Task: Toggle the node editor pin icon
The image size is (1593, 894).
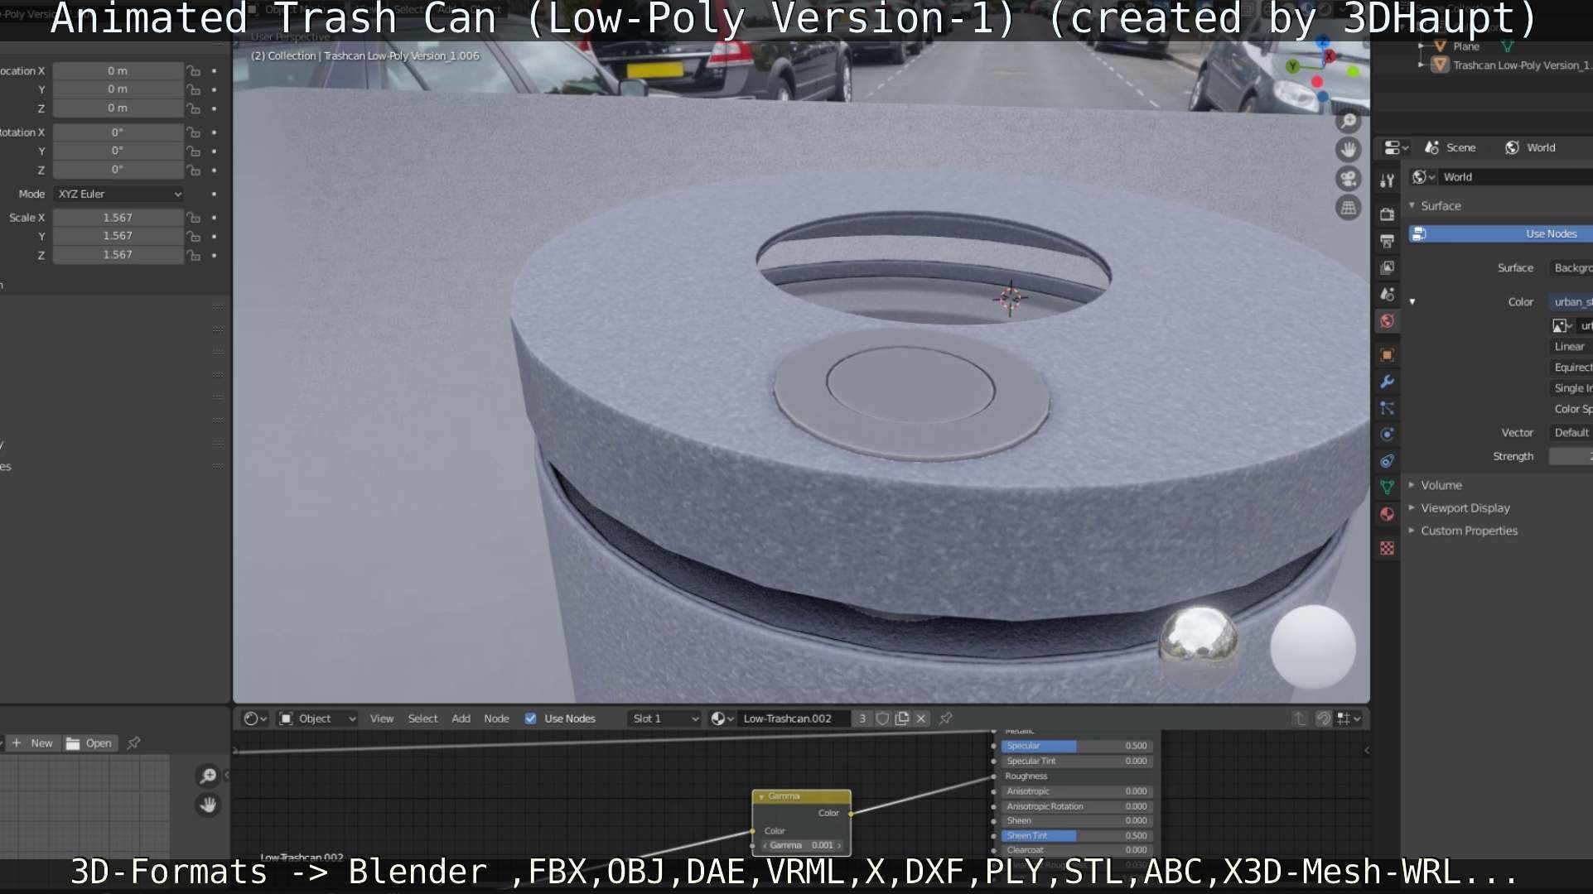Action: pyautogui.click(x=945, y=719)
